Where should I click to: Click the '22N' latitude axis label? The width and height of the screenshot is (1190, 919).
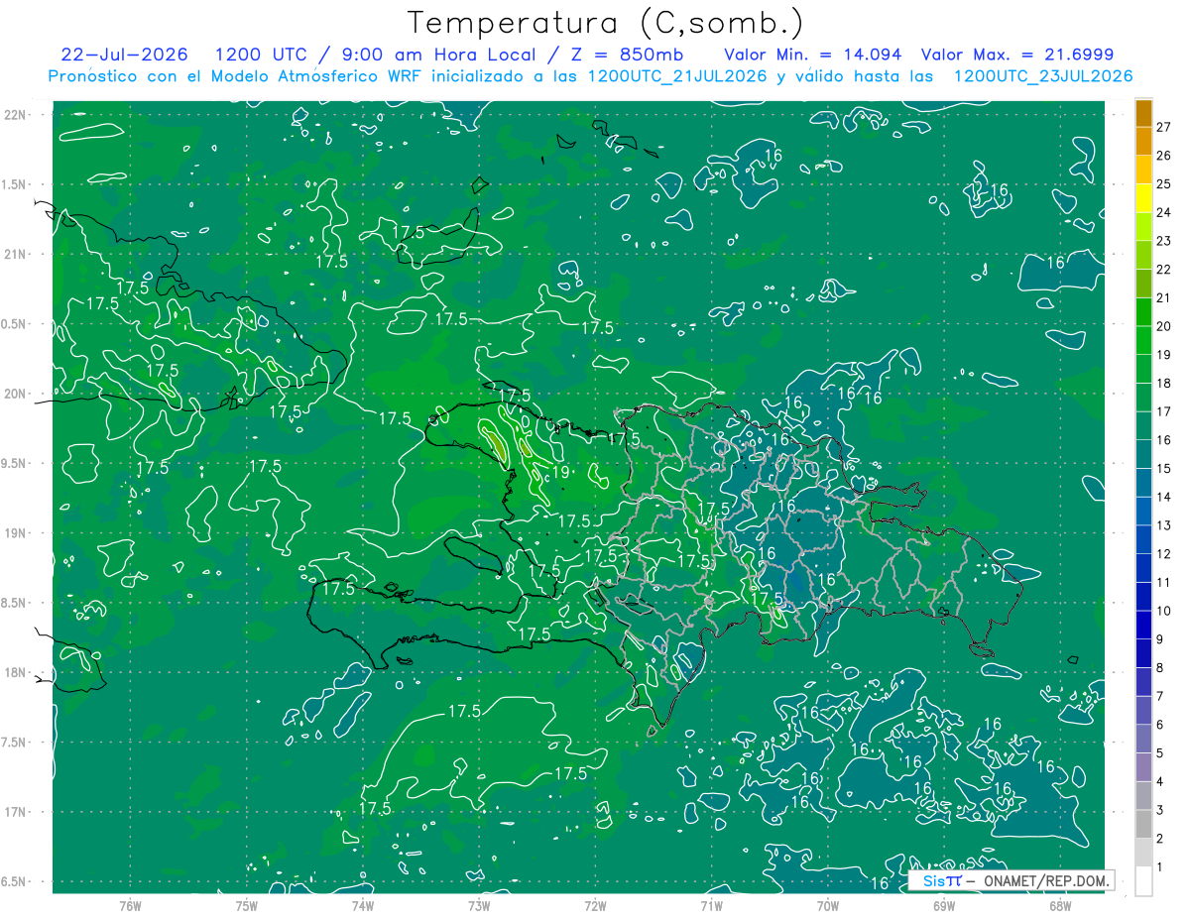15,114
